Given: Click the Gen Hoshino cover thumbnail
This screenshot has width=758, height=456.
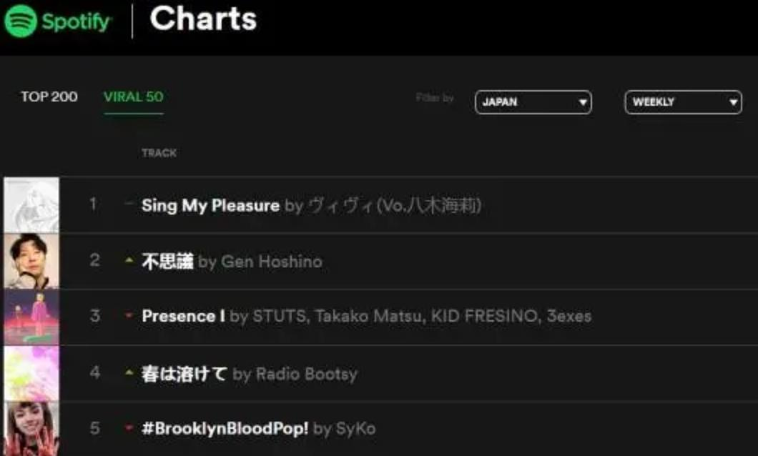Looking at the screenshot, I should 31,261.
